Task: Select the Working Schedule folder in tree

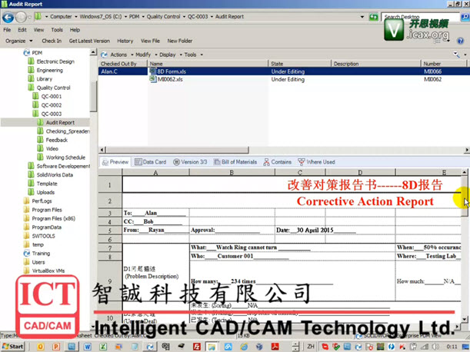Action: (x=65, y=157)
